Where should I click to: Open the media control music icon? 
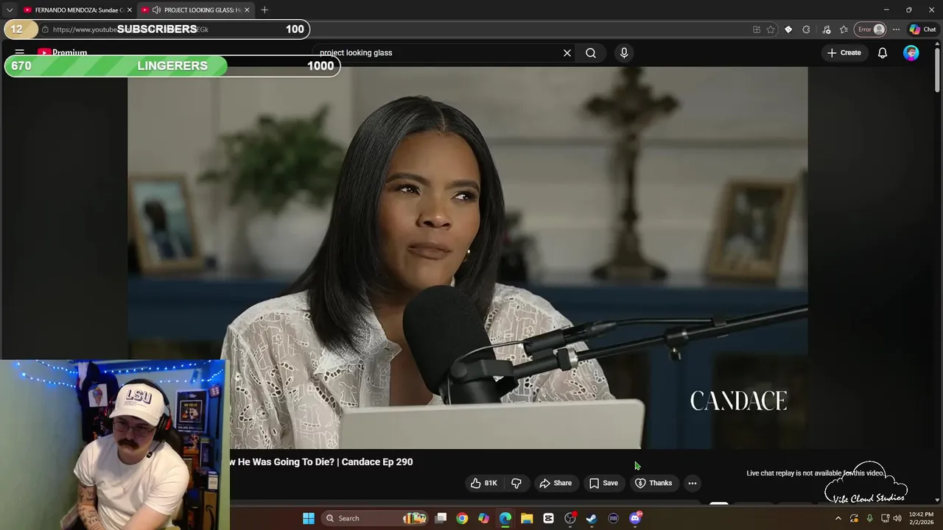tap(827, 29)
